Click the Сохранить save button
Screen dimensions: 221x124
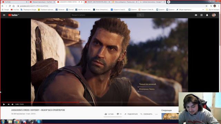(x=146, y=114)
